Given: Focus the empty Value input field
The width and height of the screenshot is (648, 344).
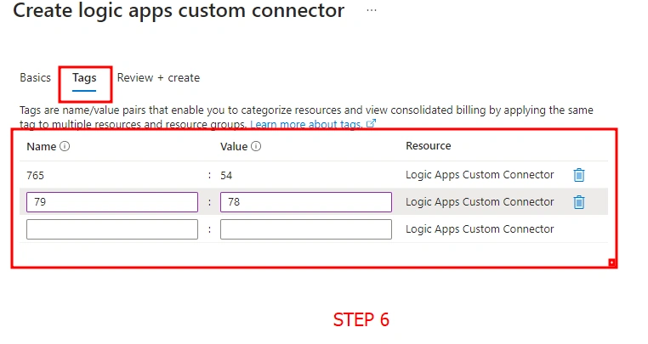Looking at the screenshot, I should pyautogui.click(x=306, y=229).
